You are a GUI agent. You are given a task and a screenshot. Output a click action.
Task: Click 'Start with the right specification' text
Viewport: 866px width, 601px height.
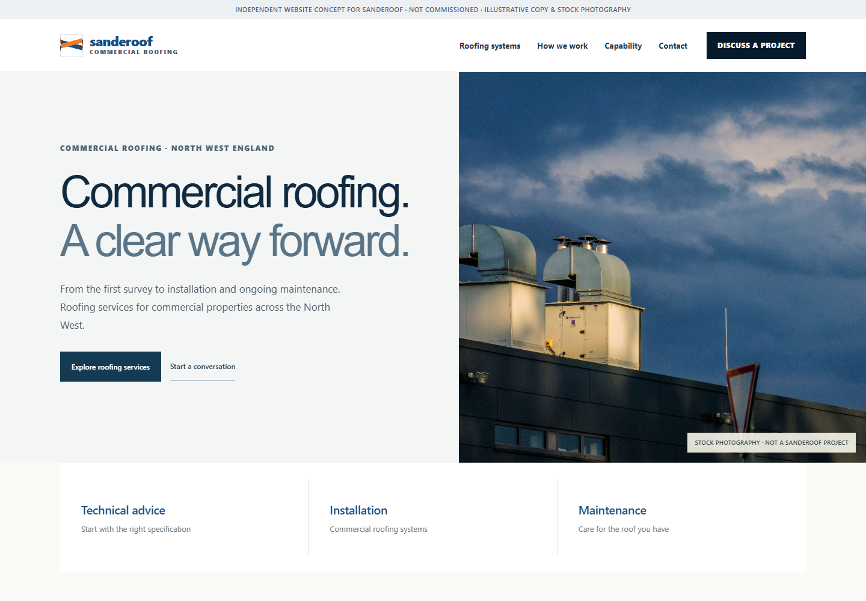click(x=136, y=529)
